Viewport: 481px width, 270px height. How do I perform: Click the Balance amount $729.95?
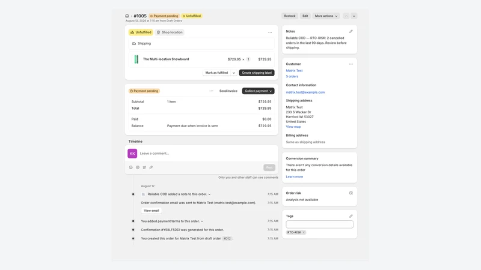(265, 126)
